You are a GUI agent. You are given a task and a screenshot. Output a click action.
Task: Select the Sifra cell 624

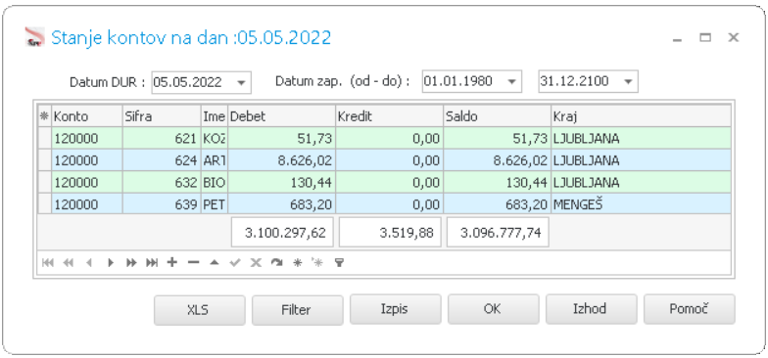click(x=162, y=160)
